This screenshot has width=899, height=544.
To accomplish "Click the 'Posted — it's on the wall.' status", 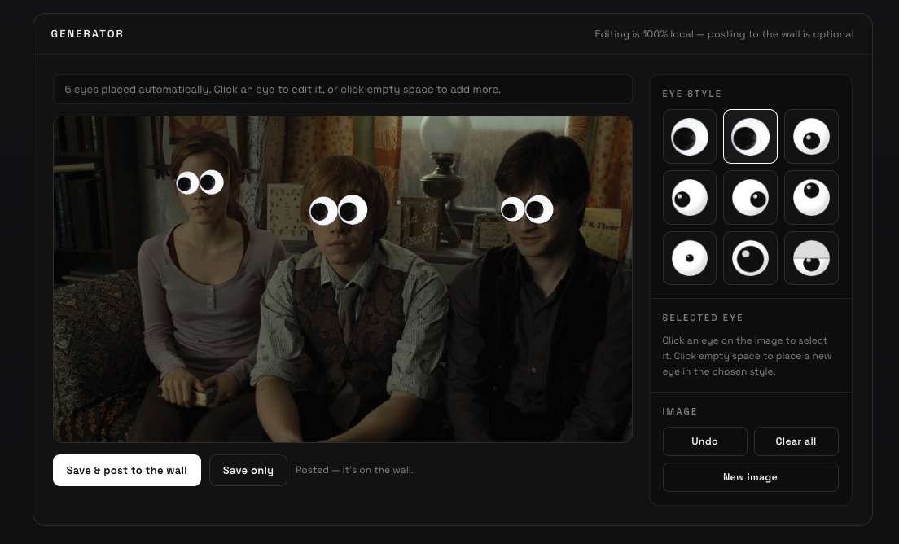I will [354, 470].
